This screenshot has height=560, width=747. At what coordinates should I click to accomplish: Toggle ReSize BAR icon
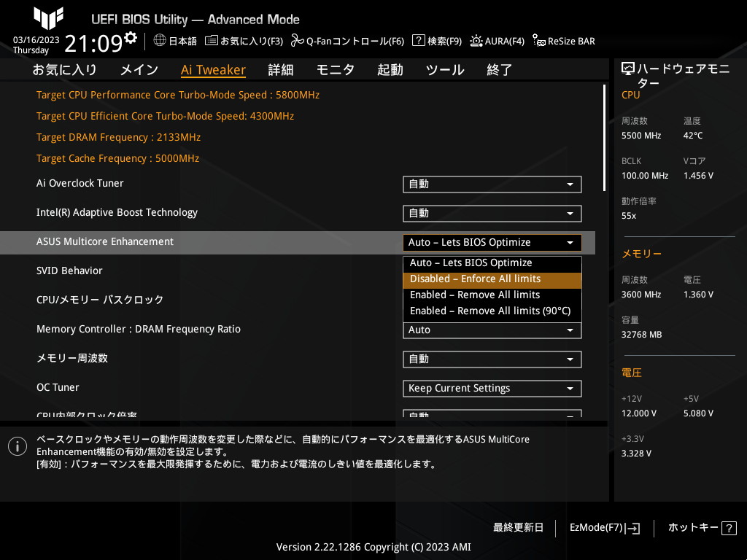[539, 41]
